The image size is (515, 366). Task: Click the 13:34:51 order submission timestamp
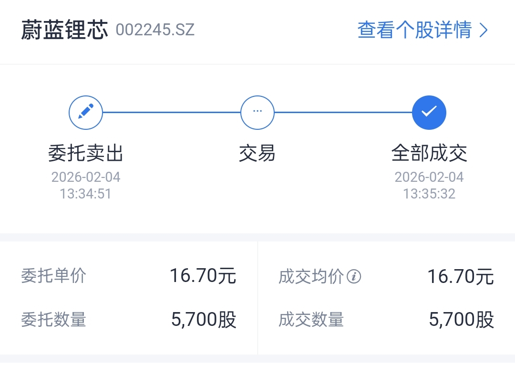coord(86,194)
